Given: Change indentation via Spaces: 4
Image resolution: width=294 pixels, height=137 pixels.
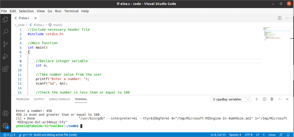Looking at the screenshot, I should click(235, 135).
